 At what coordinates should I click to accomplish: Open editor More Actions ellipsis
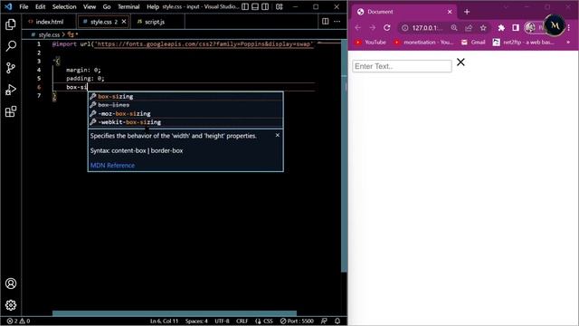pyautogui.click(x=337, y=22)
